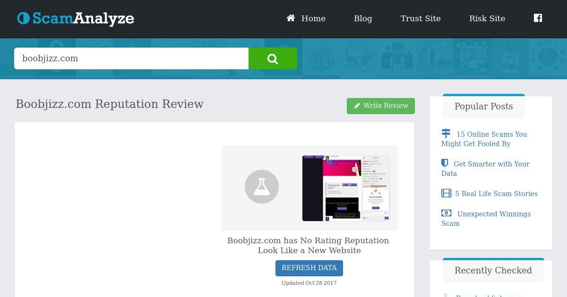Open 15 Online Scams You Might Get Fooled By
Viewport: 567px width, 297px height.
pyautogui.click(x=484, y=139)
